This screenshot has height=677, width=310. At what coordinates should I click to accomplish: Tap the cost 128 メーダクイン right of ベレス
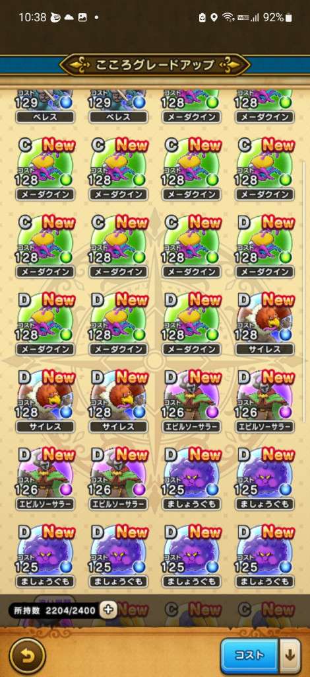pyautogui.click(x=191, y=106)
